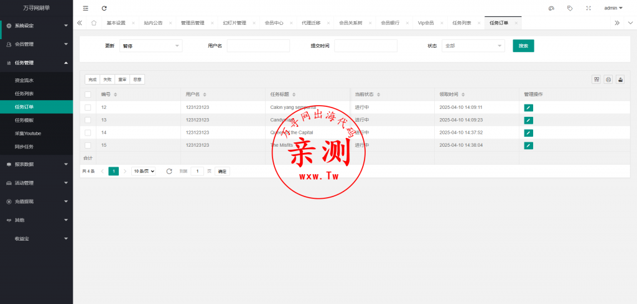Screen dimensions: 637x304
Task: Go to next page arrow in pagination
Action: point(125,172)
